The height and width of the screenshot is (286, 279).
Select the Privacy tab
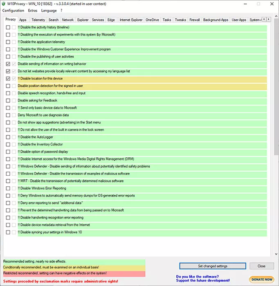[x=11, y=19]
